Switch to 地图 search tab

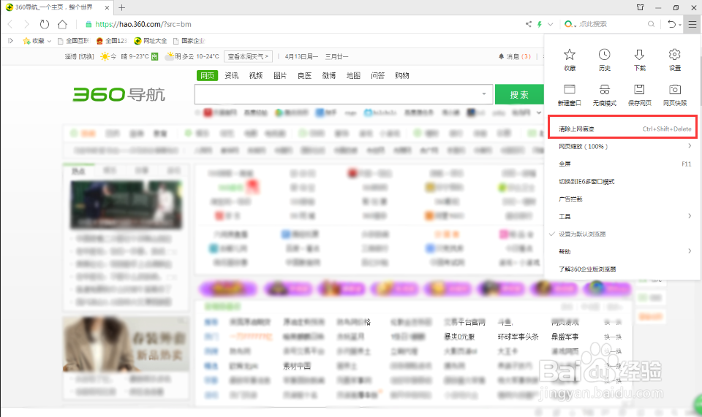(353, 75)
